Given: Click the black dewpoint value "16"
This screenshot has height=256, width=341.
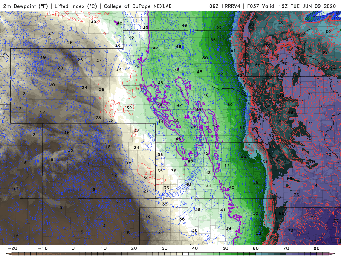Looking at the screenshot, I should [x=67, y=132].
